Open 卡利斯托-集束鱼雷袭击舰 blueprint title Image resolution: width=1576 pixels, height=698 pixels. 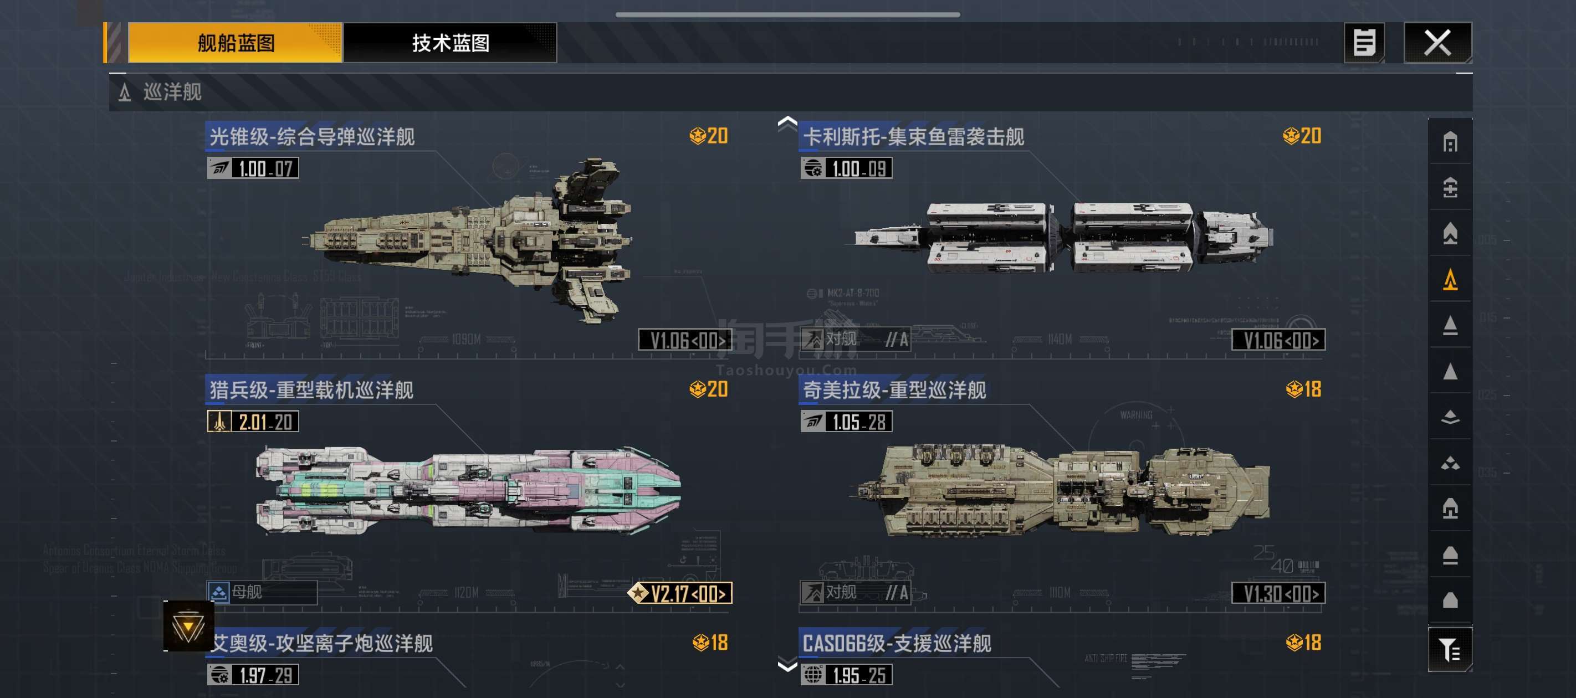[913, 136]
